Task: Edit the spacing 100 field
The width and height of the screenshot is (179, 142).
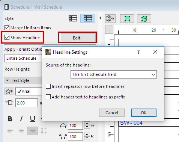Action: click(x=75, y=136)
